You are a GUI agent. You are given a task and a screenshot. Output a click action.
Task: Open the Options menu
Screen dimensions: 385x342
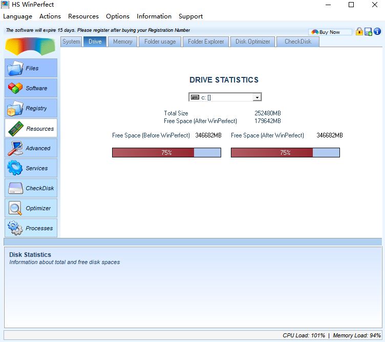[118, 16]
